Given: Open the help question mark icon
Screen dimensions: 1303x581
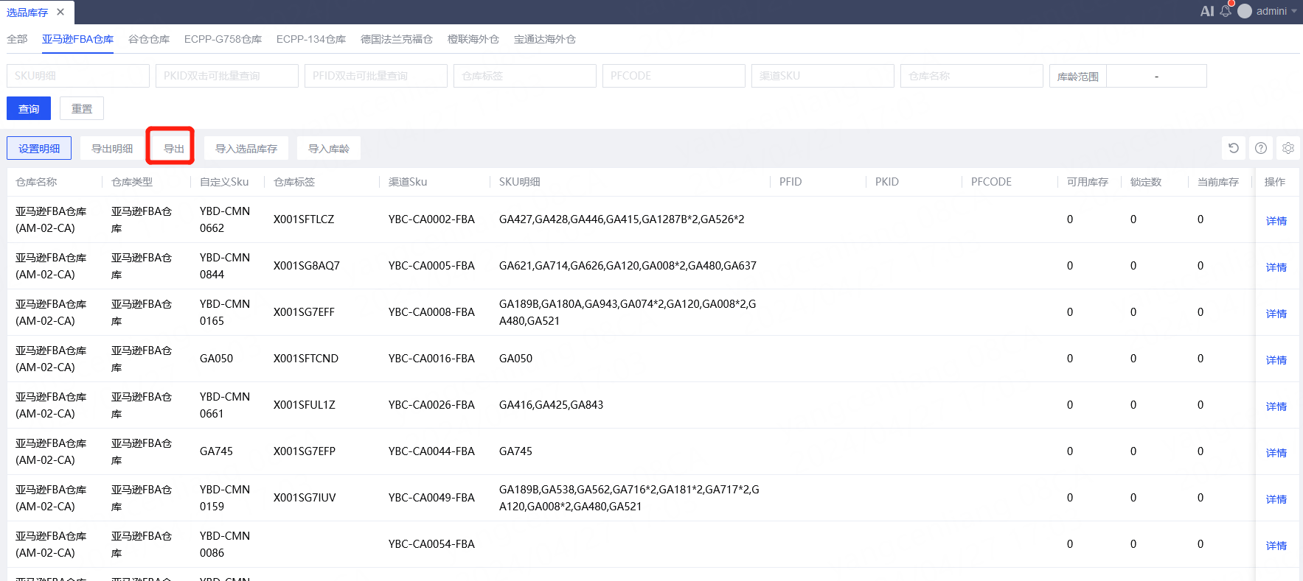Looking at the screenshot, I should 1261,148.
